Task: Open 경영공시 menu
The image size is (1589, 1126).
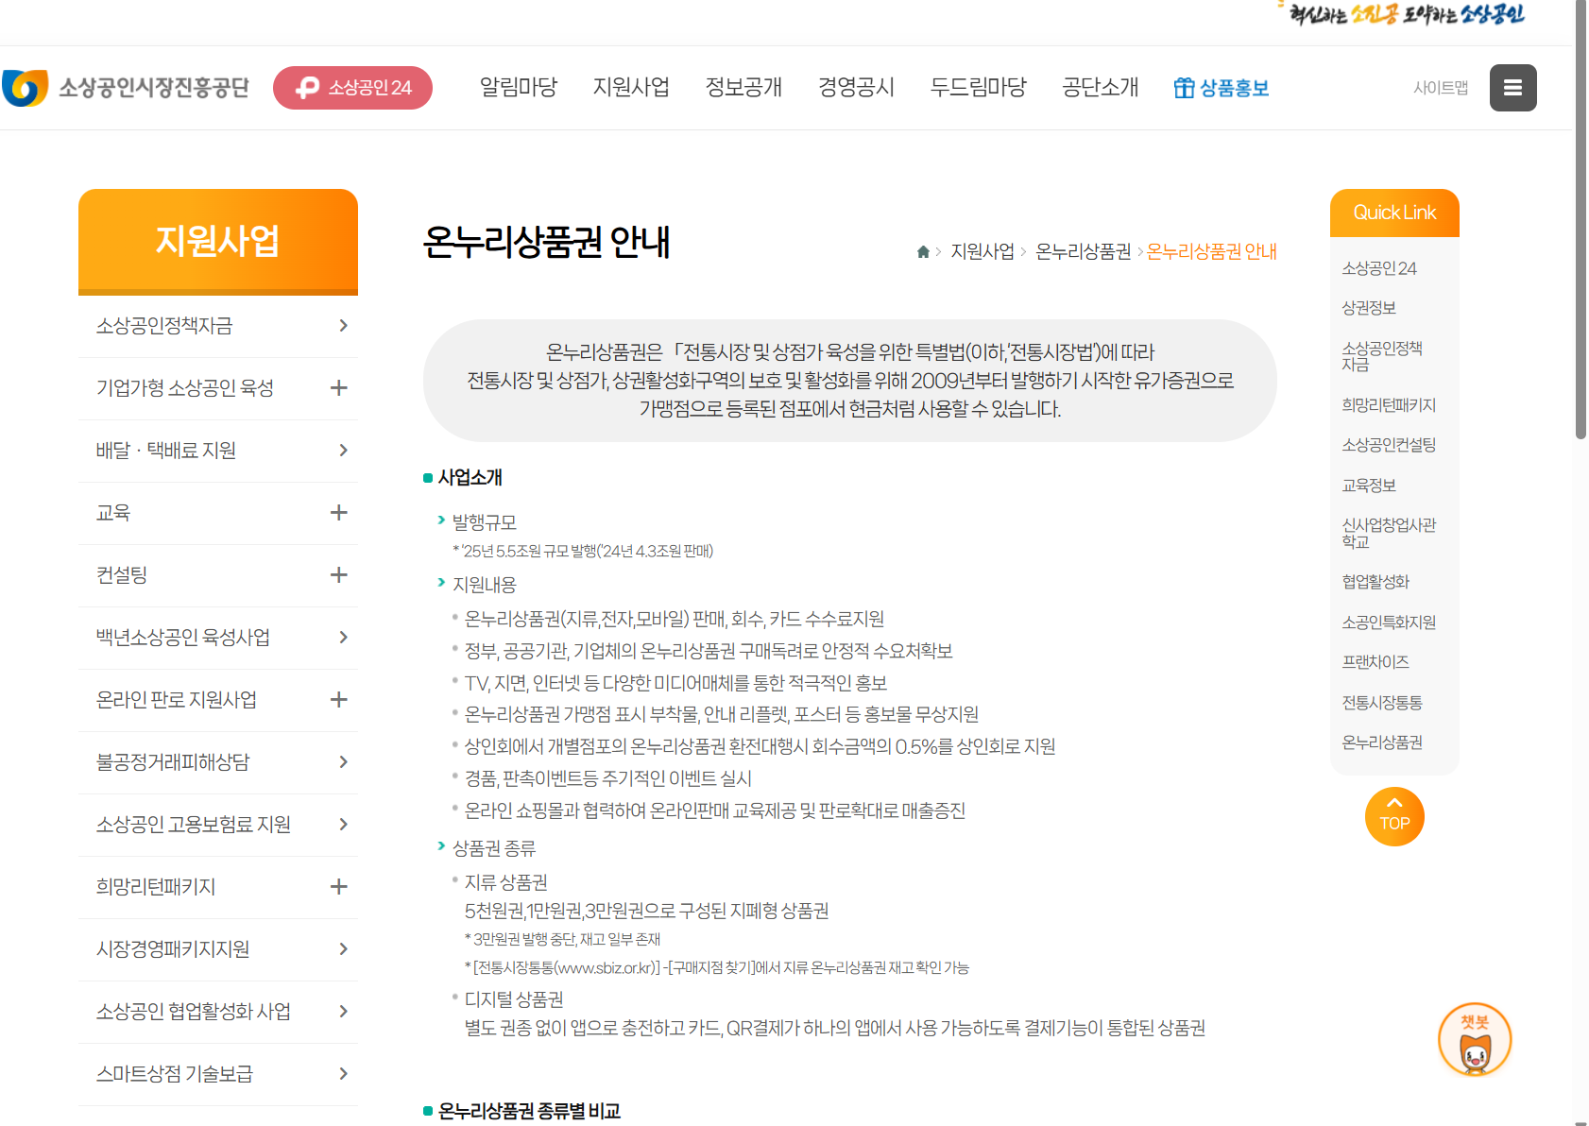Action: coord(856,88)
